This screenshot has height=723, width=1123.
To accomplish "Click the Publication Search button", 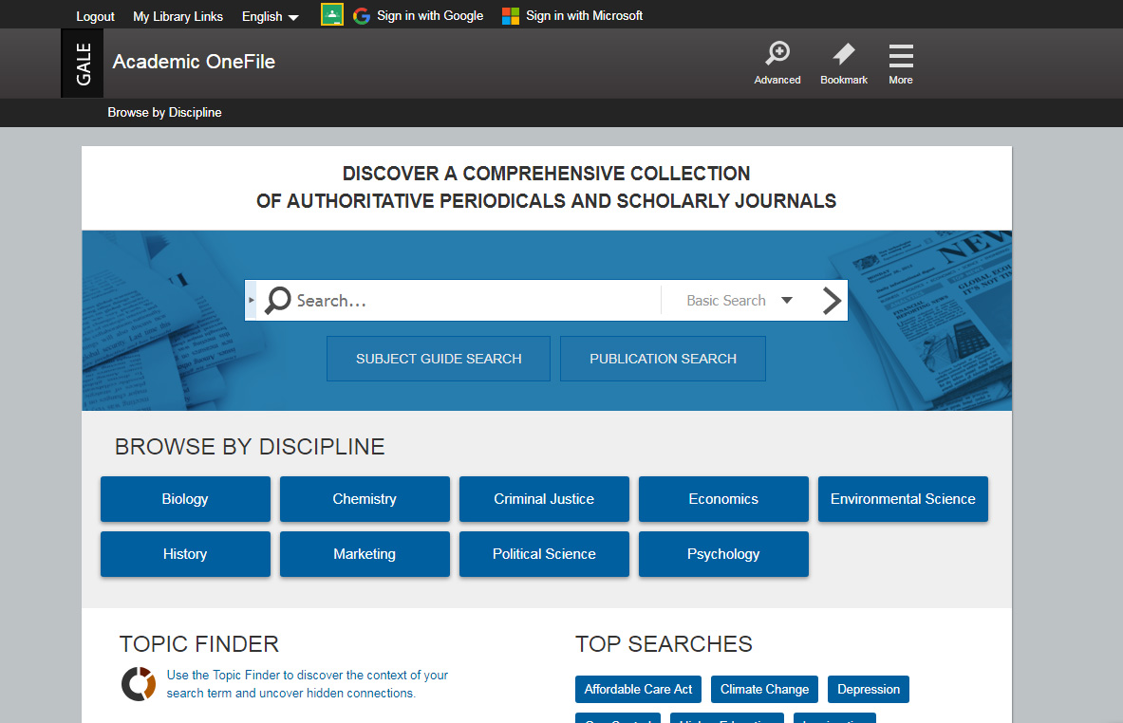I will [663, 359].
